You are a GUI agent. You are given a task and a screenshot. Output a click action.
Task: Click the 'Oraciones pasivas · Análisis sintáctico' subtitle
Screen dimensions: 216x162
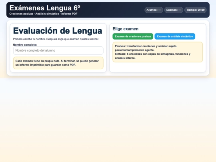click(x=43, y=14)
